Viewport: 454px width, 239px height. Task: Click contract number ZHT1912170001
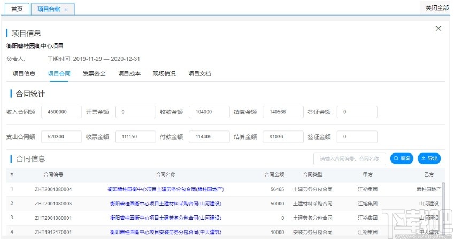(53, 232)
